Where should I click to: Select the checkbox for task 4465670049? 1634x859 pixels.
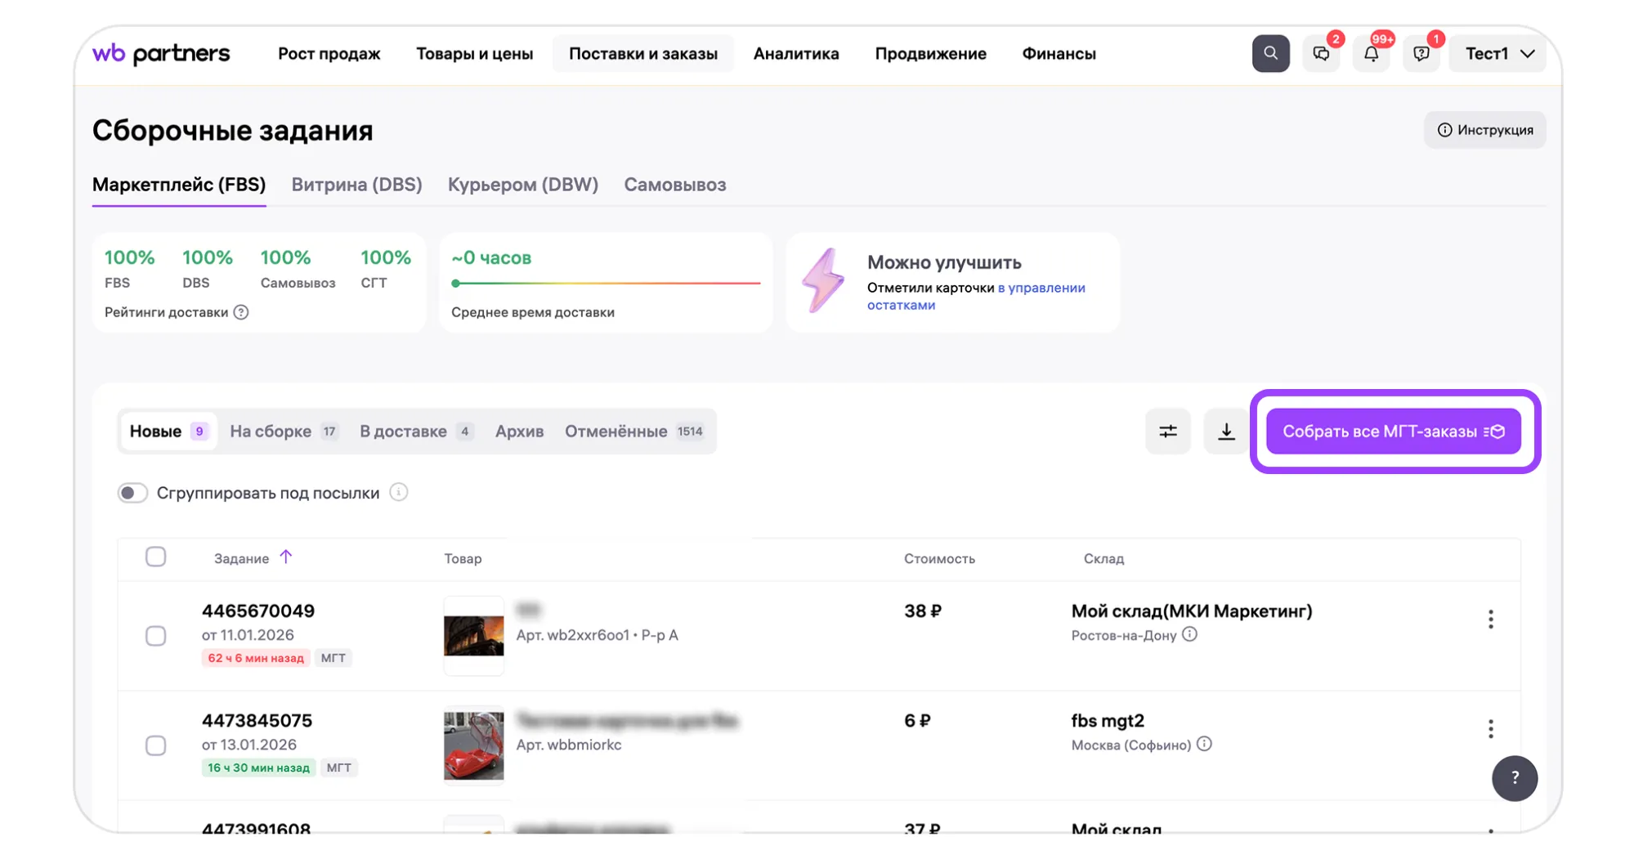(x=155, y=636)
